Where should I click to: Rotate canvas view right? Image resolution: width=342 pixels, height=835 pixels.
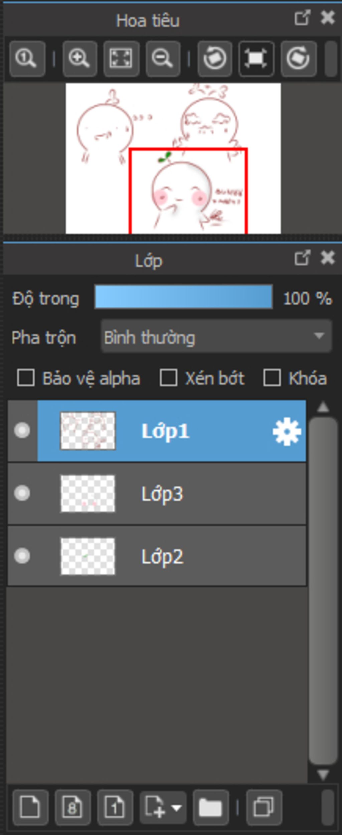point(298,59)
